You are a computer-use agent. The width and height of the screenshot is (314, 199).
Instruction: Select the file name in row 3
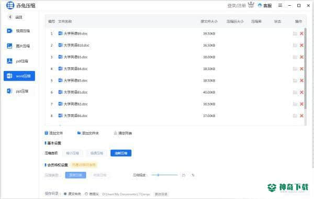[x=76, y=57]
